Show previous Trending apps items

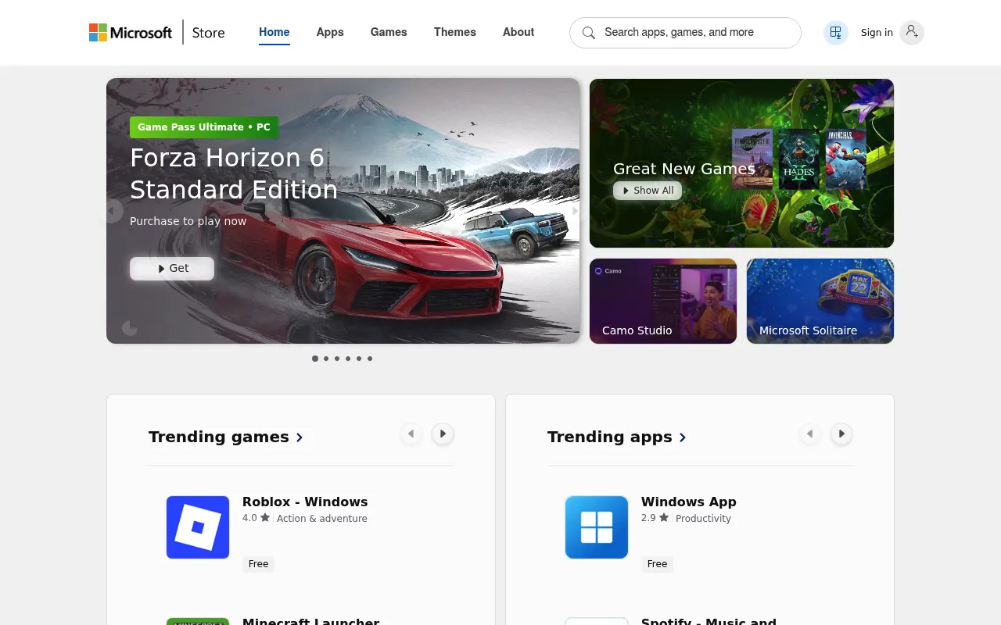pos(810,434)
